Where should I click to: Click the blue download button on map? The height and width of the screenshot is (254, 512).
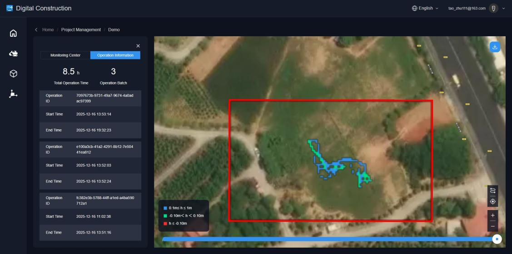pos(495,47)
